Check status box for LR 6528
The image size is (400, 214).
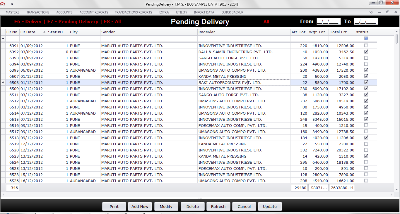[x=366, y=175]
